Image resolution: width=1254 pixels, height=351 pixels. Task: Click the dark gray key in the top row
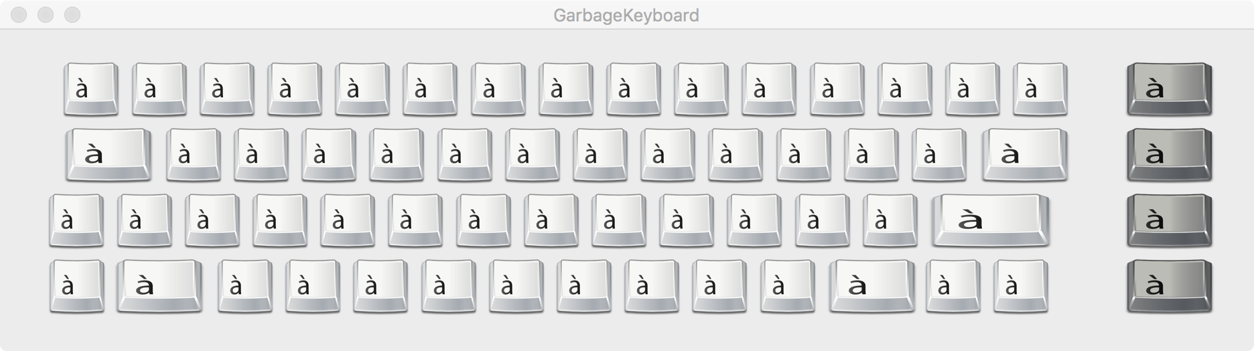[x=1170, y=89]
